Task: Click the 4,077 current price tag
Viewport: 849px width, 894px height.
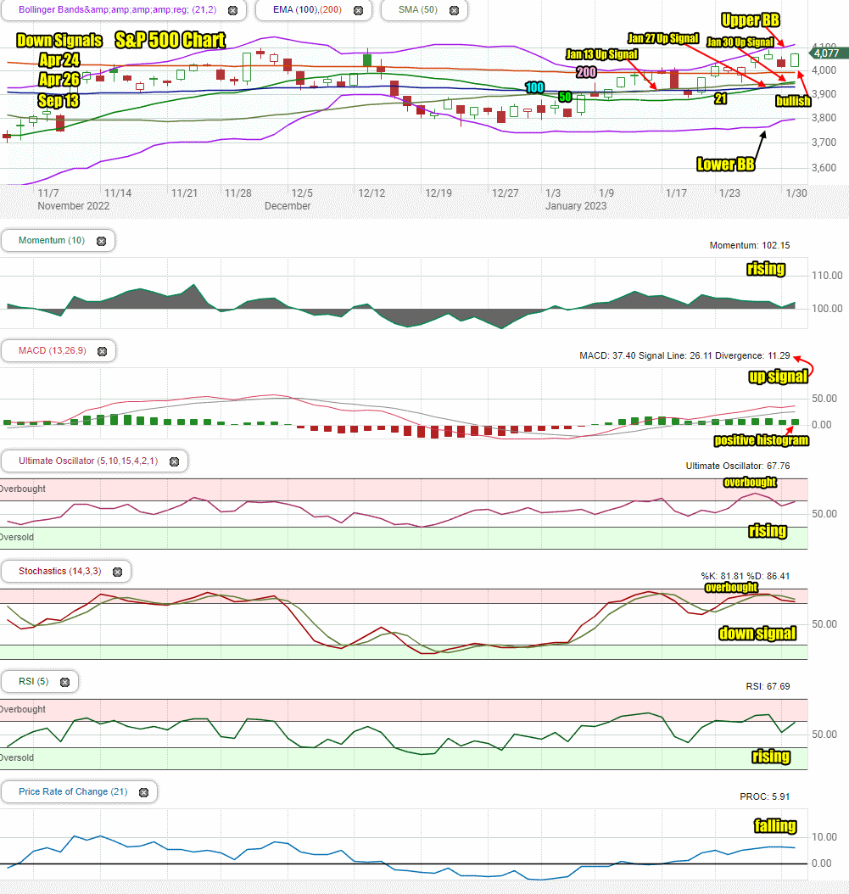Action: click(829, 53)
